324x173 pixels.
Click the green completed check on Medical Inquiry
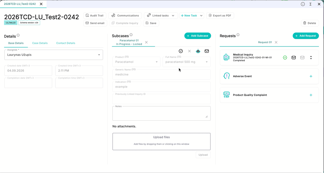285,58
